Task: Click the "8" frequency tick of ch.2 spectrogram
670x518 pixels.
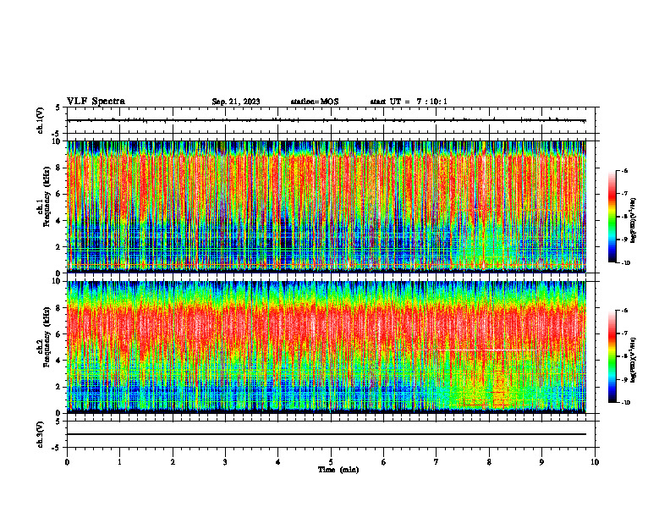Action: [59, 308]
